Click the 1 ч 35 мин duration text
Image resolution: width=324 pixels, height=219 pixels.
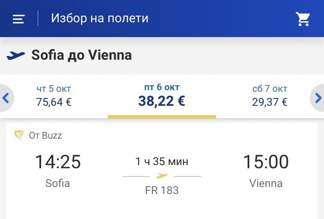[162, 162]
